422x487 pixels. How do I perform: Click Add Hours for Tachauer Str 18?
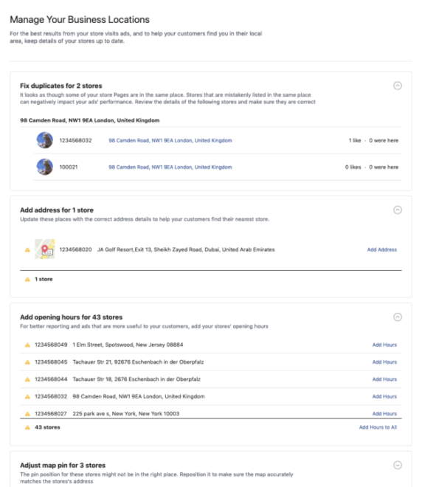click(384, 379)
